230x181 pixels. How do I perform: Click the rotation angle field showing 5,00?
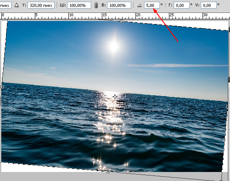[x=152, y=5]
